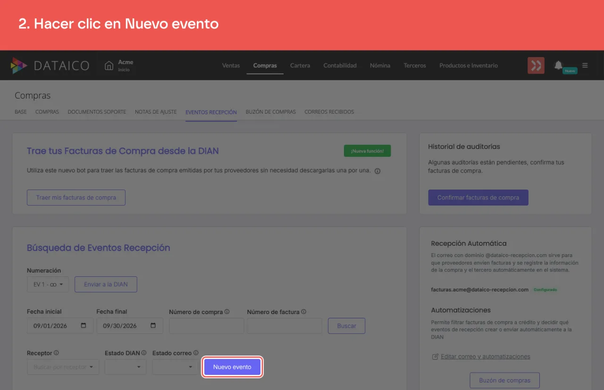Click info icon next to Número de compra
The width and height of the screenshot is (604, 390).
click(227, 312)
